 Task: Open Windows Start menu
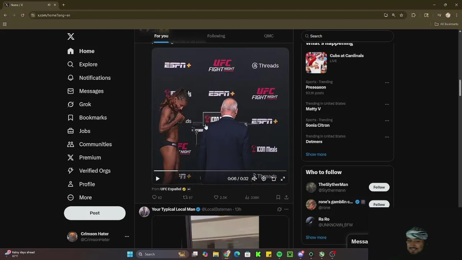point(130,254)
